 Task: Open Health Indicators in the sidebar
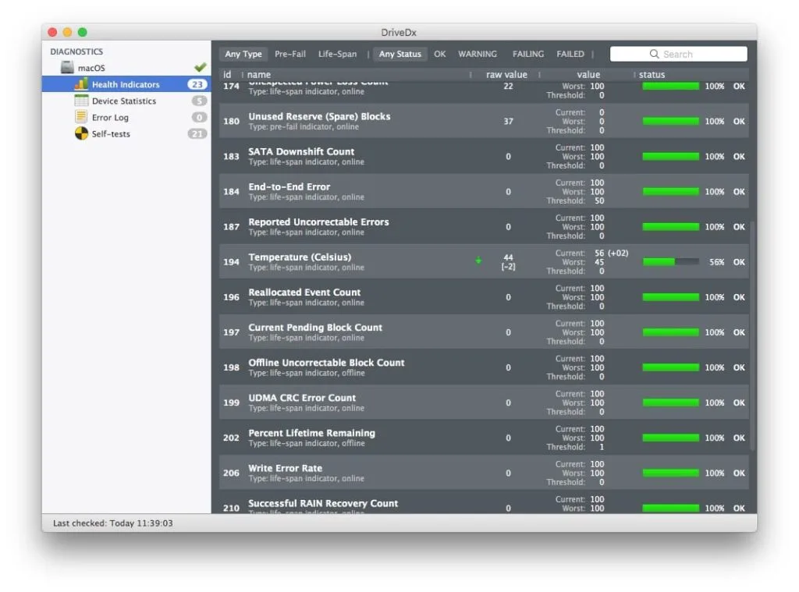click(x=126, y=84)
